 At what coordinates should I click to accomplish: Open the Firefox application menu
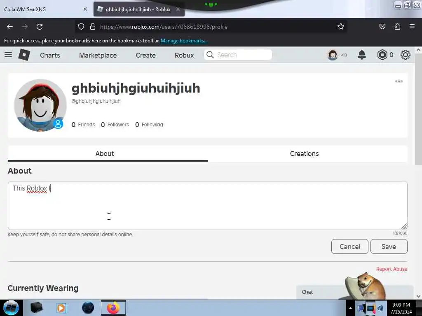point(412,26)
